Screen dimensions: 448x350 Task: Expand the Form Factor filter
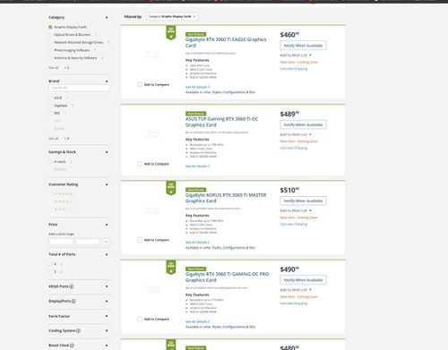107,316
